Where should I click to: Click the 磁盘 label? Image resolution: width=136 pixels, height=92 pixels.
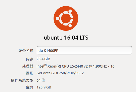(x=30, y=87)
